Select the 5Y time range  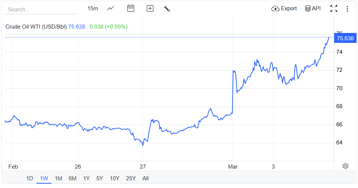(99, 178)
